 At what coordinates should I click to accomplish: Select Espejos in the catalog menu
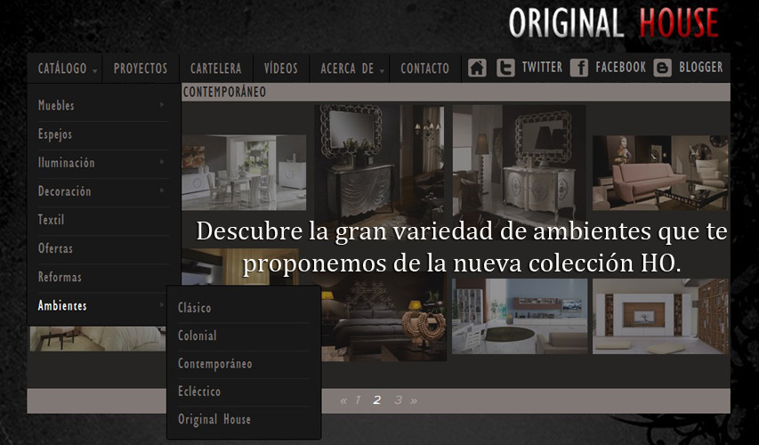tap(54, 134)
